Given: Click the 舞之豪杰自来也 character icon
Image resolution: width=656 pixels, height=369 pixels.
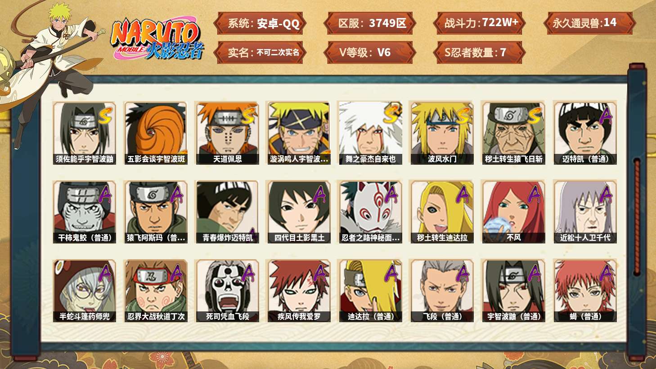Looking at the screenshot, I should [x=370, y=133].
